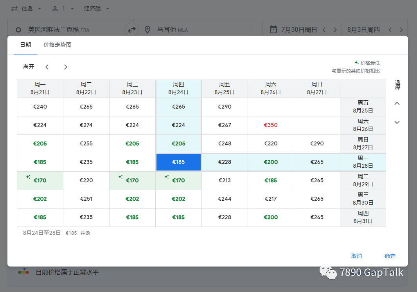Select €290 in the 8月27日 departure column
This screenshot has width=417, height=292.
pos(317,143)
